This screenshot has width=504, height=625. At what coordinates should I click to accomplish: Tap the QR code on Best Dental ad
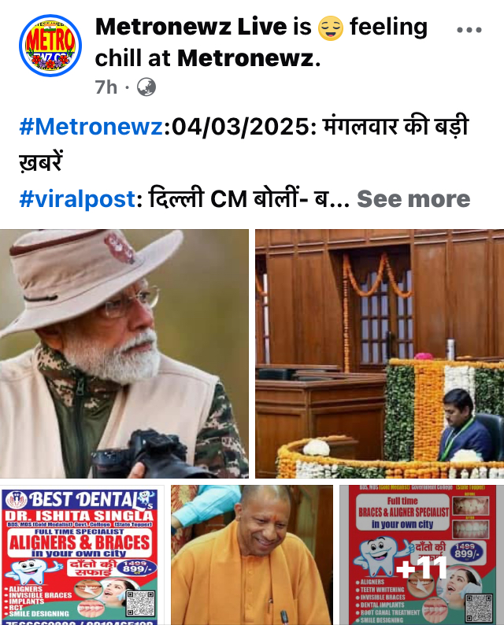[x=140, y=603]
